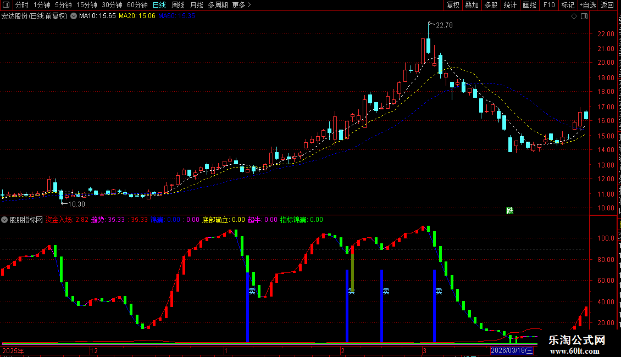The width and height of the screenshot is (621, 357).
Task: Open main chart indicator dropdown next to 宏达股份
Action: pos(74,16)
